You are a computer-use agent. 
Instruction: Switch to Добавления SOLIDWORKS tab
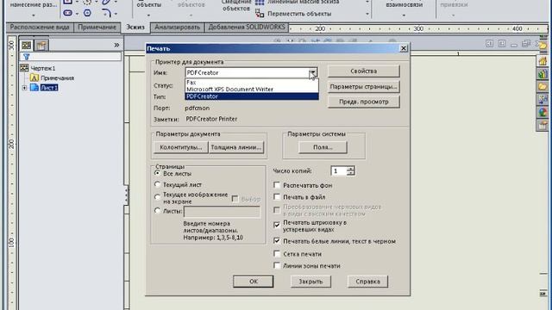pyautogui.click(x=247, y=27)
